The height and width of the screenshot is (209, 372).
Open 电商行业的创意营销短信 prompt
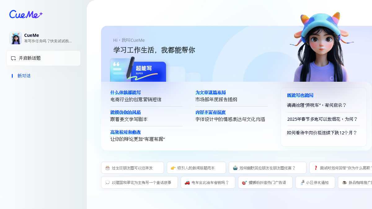point(136,100)
